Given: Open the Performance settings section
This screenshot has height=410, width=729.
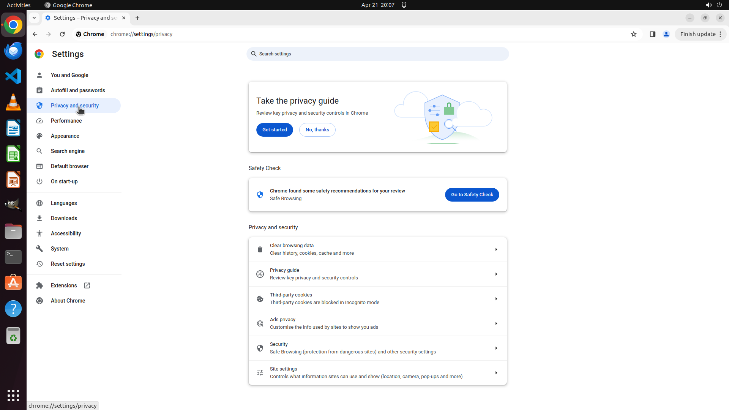Looking at the screenshot, I should pos(66,121).
